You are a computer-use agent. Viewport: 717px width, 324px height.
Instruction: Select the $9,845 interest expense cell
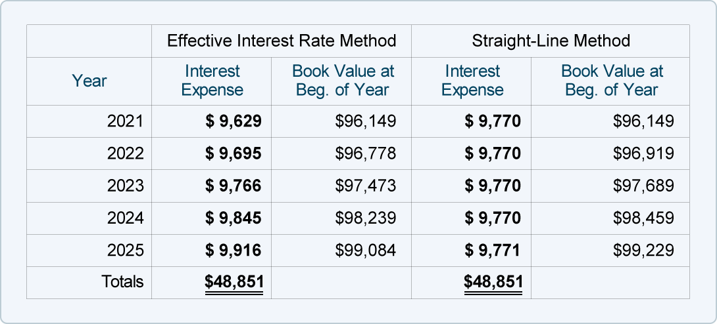click(234, 218)
